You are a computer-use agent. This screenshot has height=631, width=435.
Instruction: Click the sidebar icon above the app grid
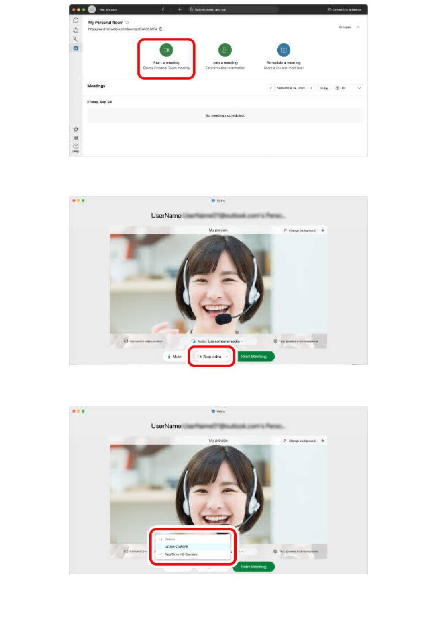click(76, 129)
